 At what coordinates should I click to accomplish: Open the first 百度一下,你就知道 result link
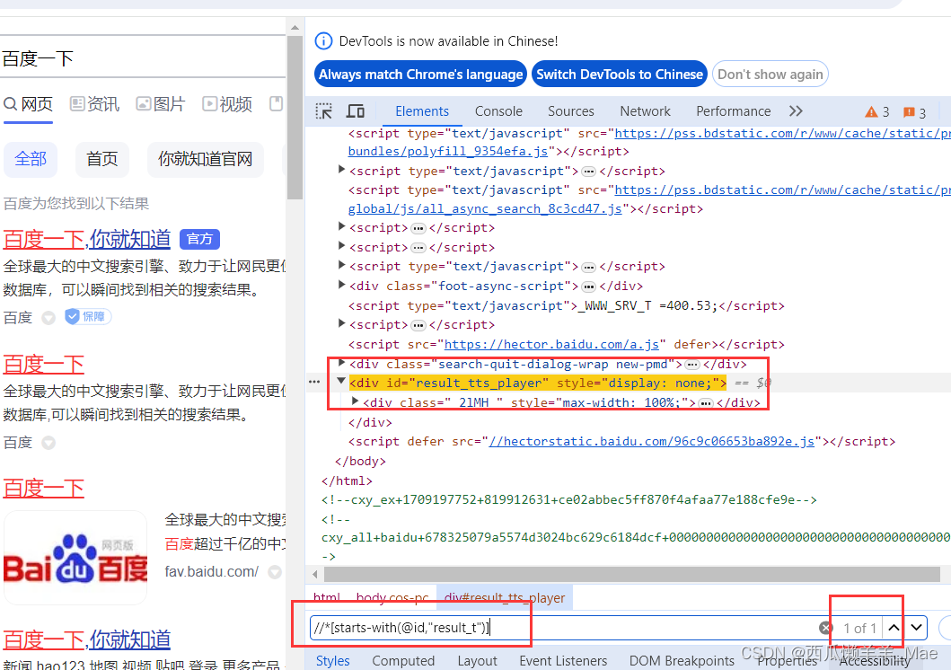pos(87,239)
